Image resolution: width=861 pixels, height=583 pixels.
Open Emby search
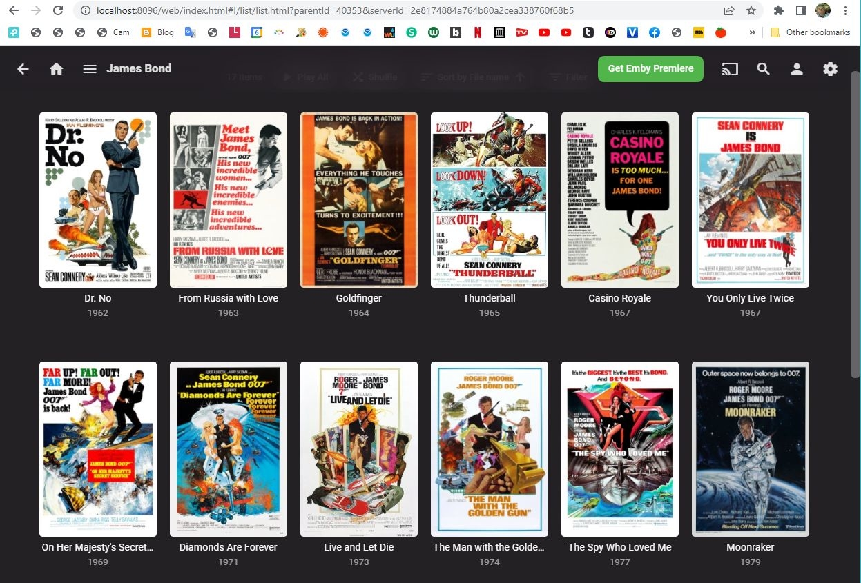point(763,69)
